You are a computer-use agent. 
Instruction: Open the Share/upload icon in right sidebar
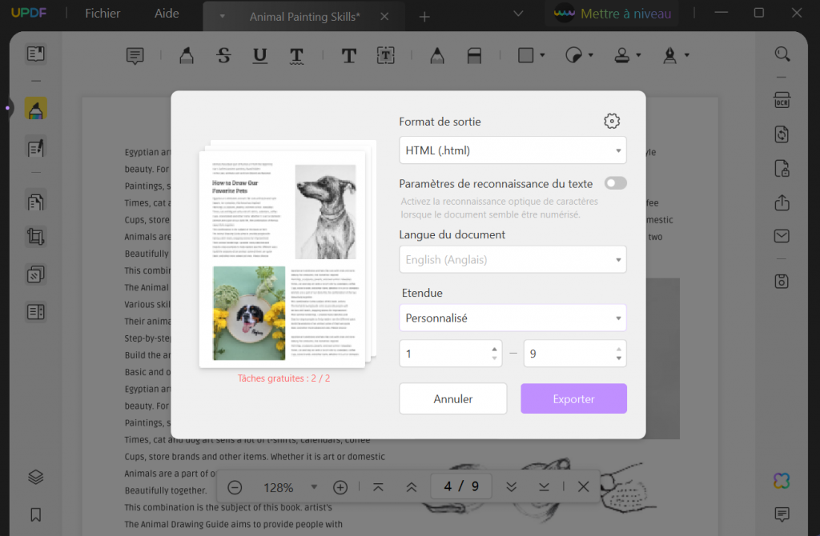pos(782,202)
